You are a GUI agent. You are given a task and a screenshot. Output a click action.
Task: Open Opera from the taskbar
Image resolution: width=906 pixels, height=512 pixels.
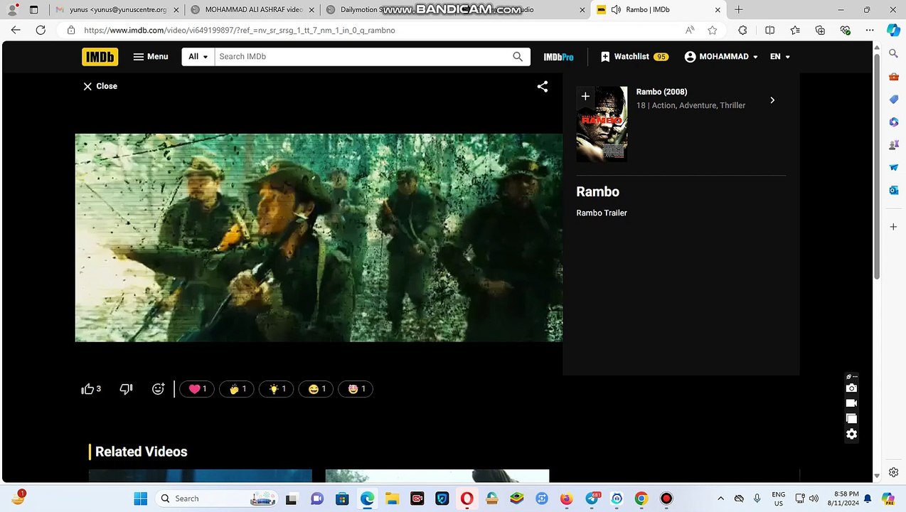coord(467,498)
